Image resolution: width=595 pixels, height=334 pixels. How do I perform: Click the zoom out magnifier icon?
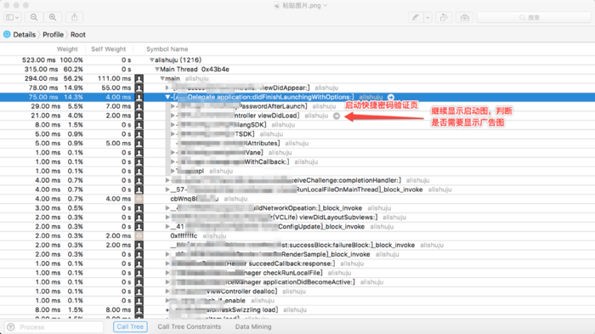34,18
